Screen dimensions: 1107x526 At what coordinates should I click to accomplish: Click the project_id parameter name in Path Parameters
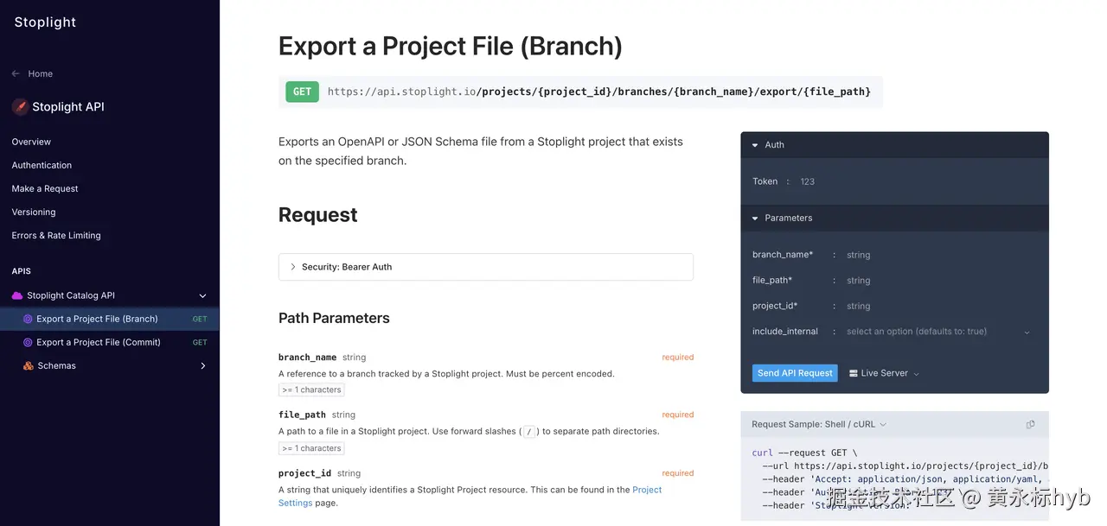[x=304, y=473]
